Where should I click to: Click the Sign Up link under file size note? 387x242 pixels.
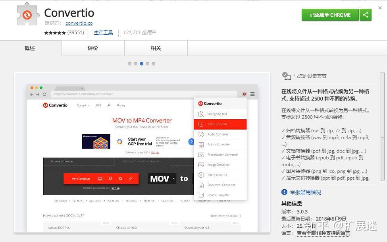[x=116, y=188]
